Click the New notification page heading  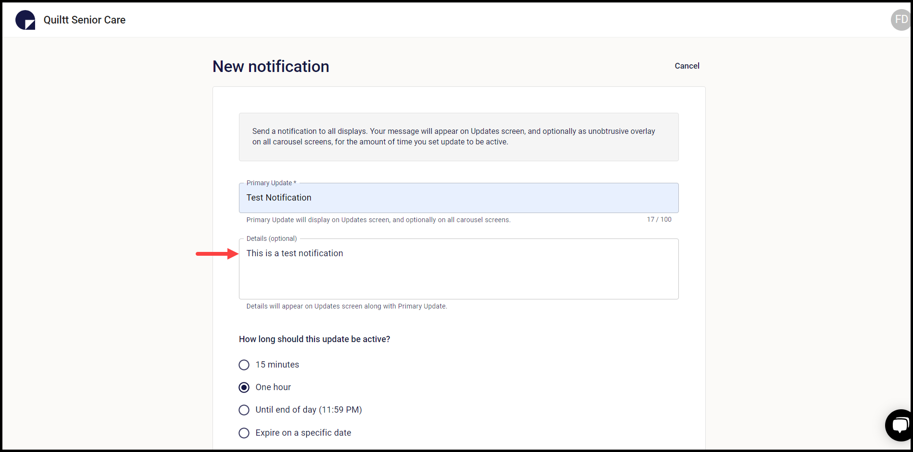(270, 66)
